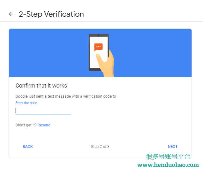203x171 pixels.
Task: Click the blue underline of code field
Action: click(x=43, y=114)
